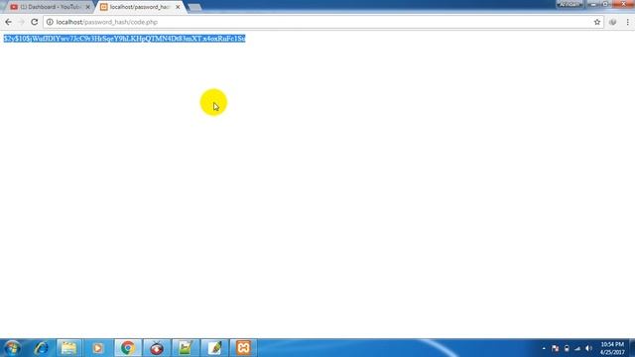Open the extension icon next to bookmark star

[613, 22]
